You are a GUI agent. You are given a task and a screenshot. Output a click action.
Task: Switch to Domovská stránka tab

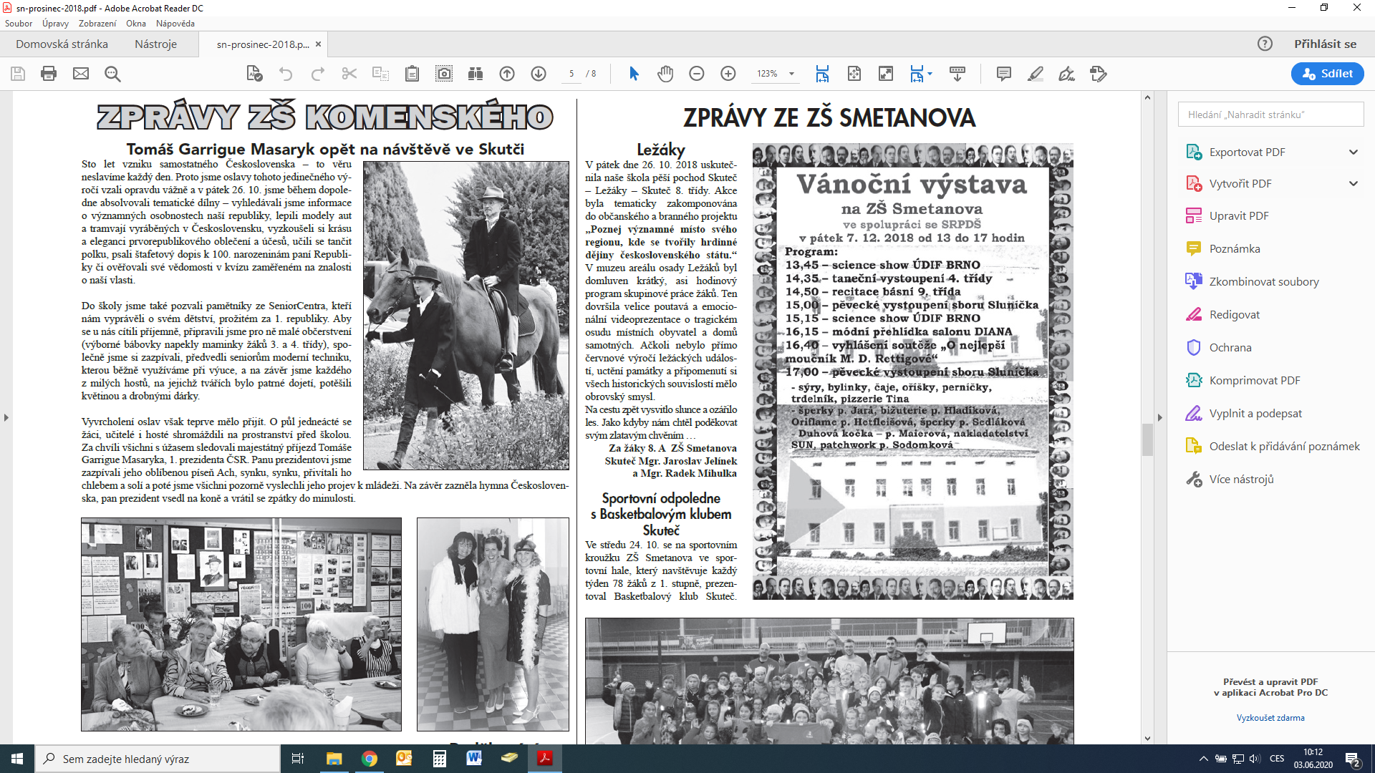click(x=62, y=44)
